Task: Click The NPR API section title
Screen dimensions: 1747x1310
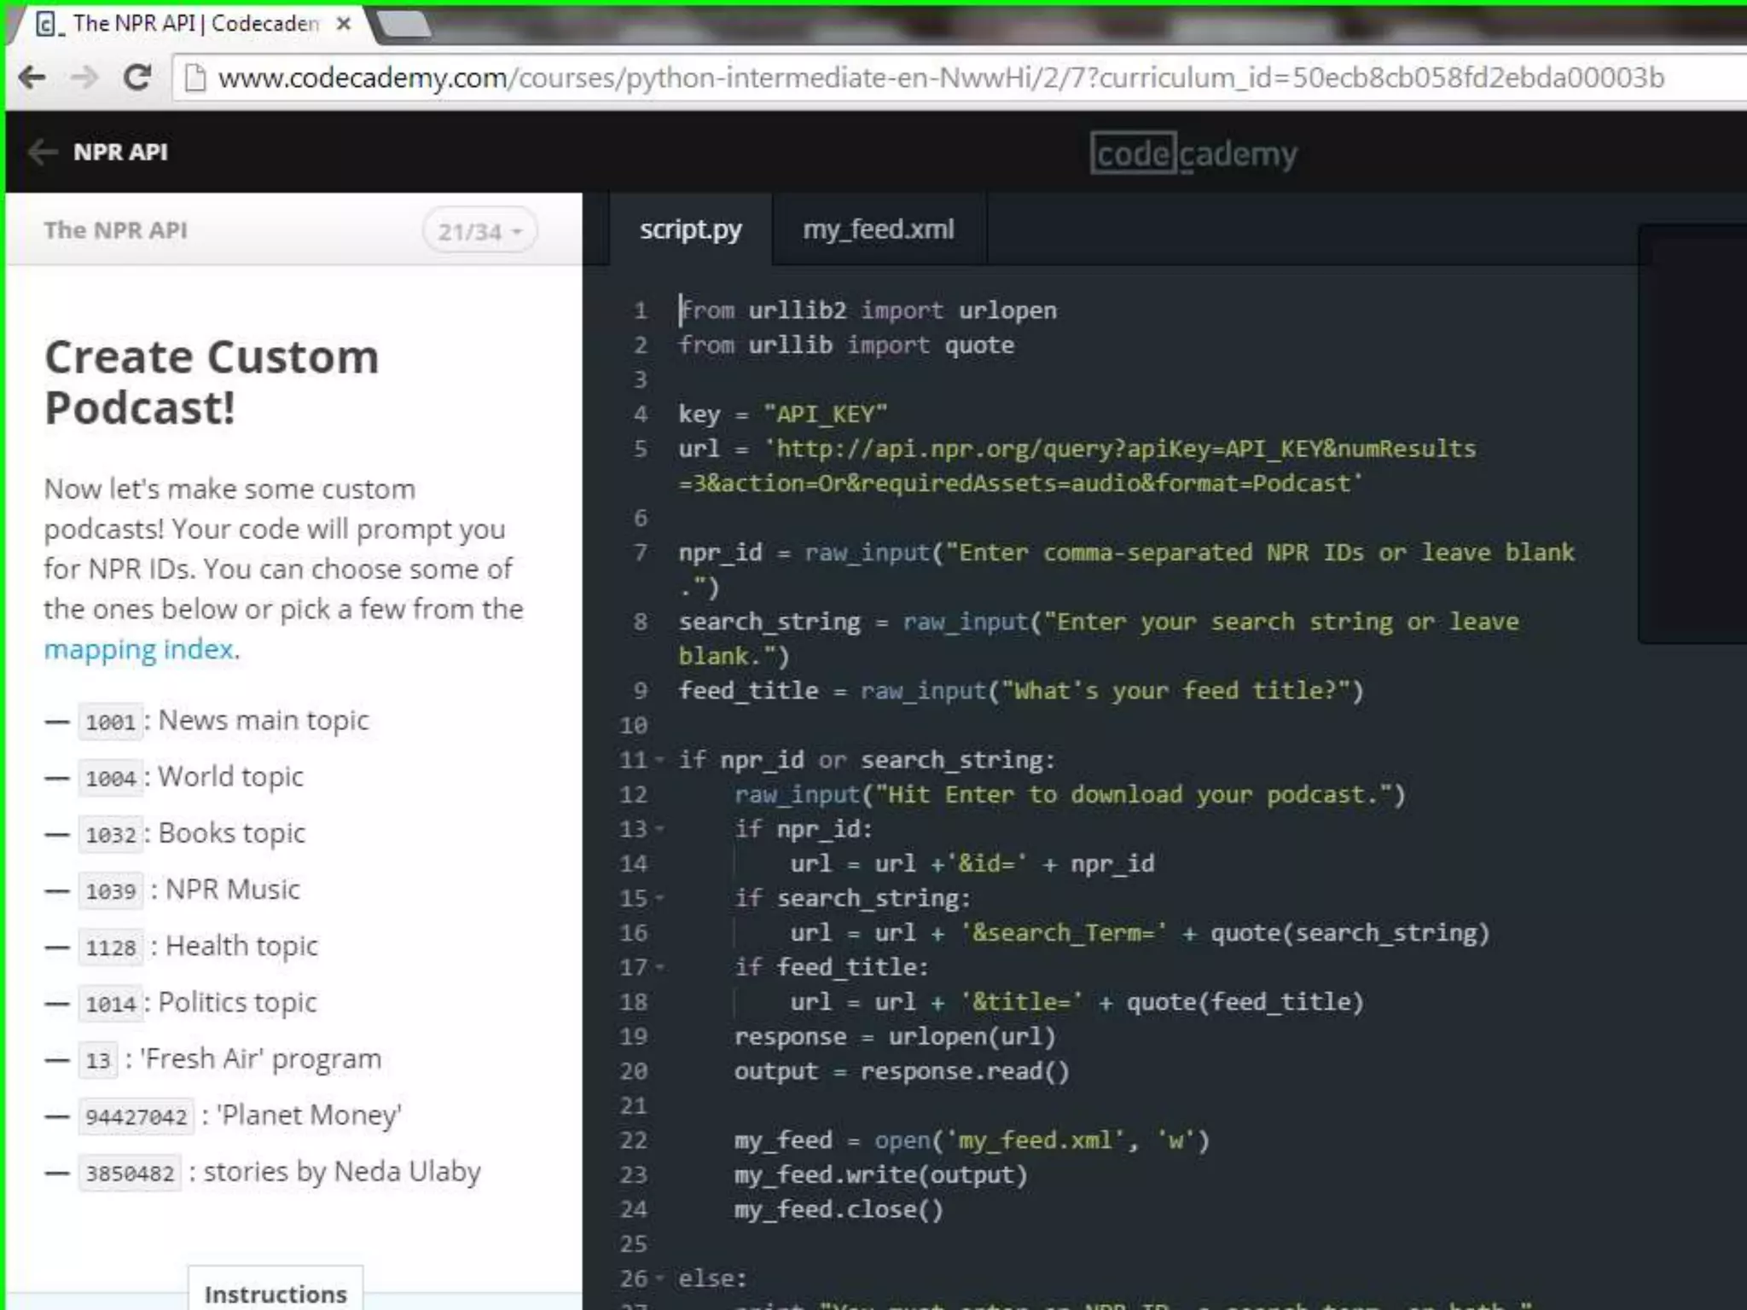Action: click(x=115, y=230)
